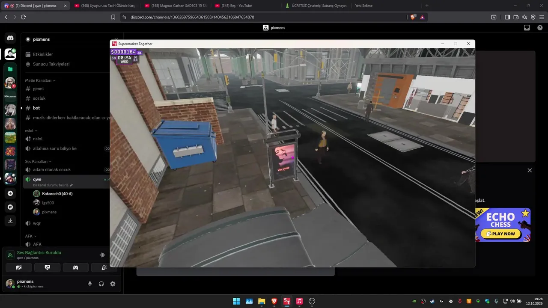Open voice connection signal icon
The width and height of the screenshot is (548, 308).
click(10, 255)
